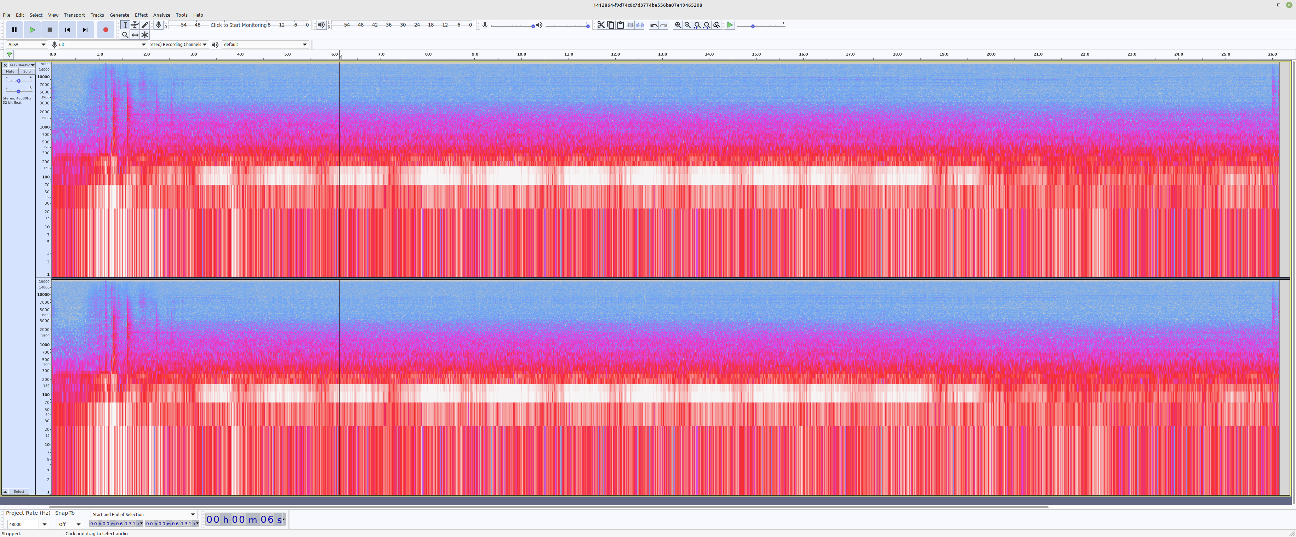Adjust the track gain slider
Viewport: 1296px width, 537px height.
pyautogui.click(x=19, y=80)
